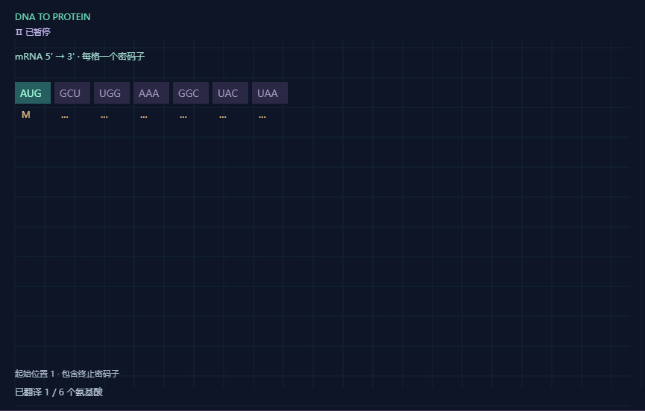Click the 包含终止密码子 note

[90, 374]
